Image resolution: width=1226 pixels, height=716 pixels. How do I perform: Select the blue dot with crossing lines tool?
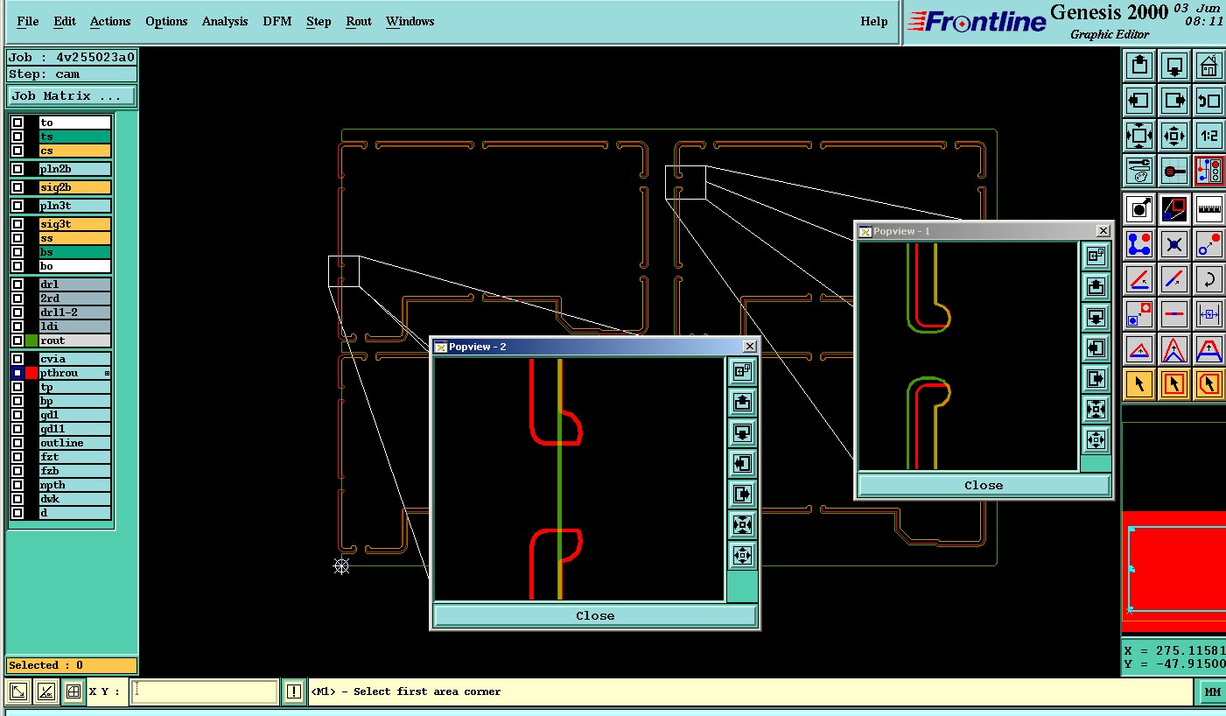click(1173, 244)
